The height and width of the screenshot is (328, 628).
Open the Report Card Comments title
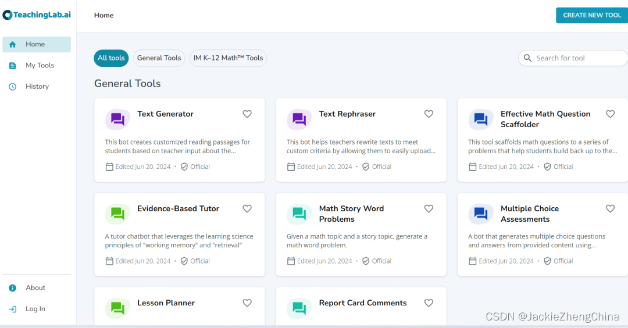362,303
